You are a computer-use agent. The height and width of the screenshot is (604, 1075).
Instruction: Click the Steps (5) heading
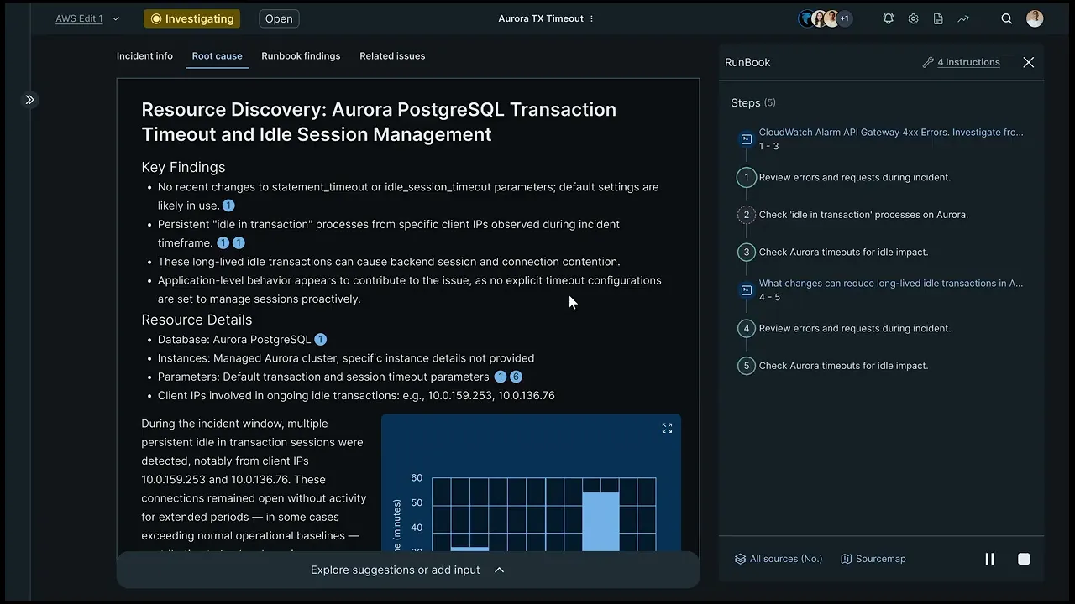pos(753,102)
